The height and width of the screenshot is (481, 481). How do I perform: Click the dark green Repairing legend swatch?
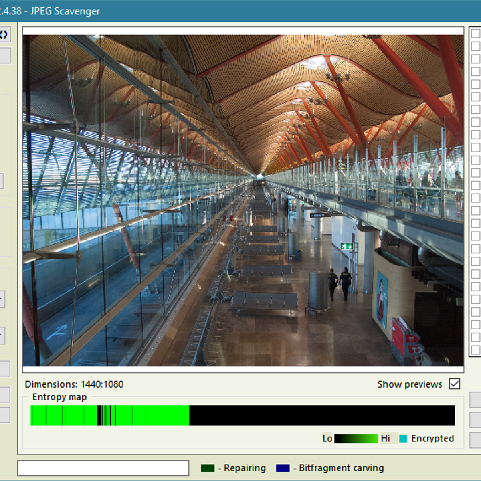[x=208, y=468]
